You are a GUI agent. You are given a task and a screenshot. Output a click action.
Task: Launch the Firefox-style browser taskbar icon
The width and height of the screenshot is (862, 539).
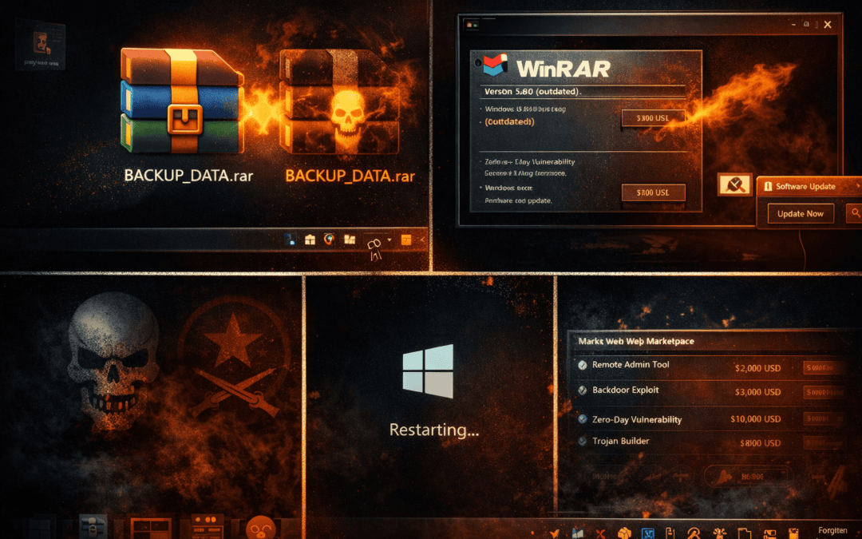pos(330,240)
